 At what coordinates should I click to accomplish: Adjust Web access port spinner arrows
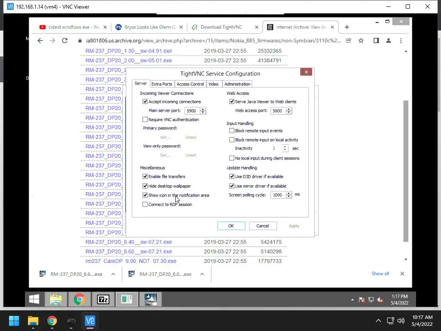point(289,111)
